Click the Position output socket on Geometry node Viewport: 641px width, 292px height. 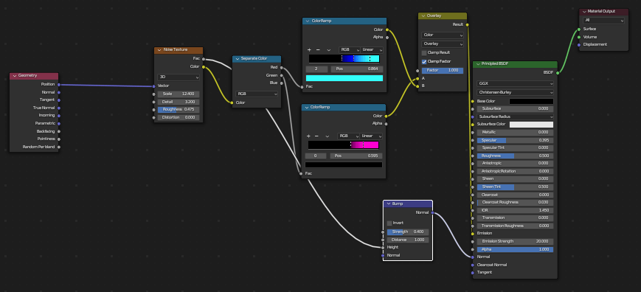pos(59,85)
